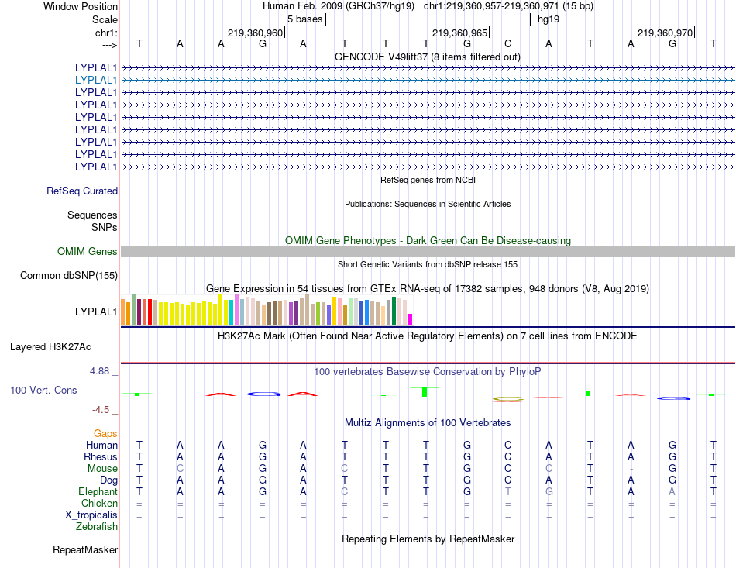Click the 100 Vert. Cons track label

click(x=43, y=390)
